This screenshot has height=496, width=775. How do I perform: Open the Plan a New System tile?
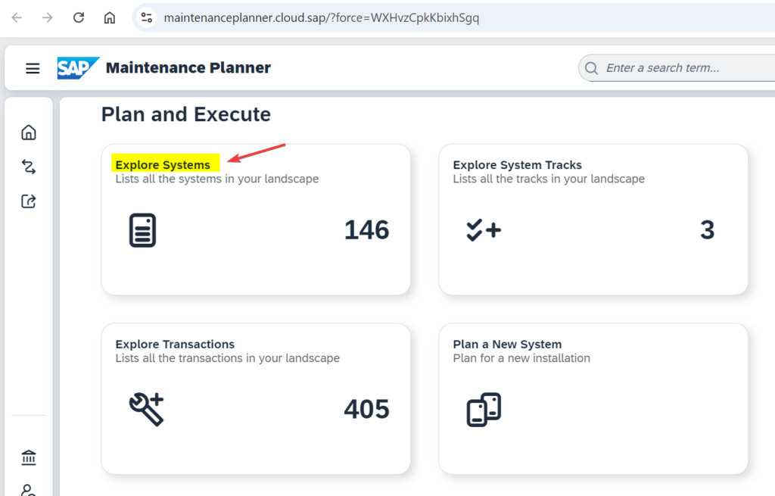click(x=593, y=398)
